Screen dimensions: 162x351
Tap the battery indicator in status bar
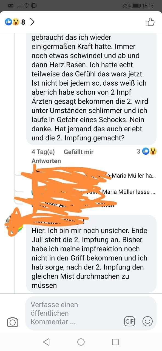click(x=136, y=5)
